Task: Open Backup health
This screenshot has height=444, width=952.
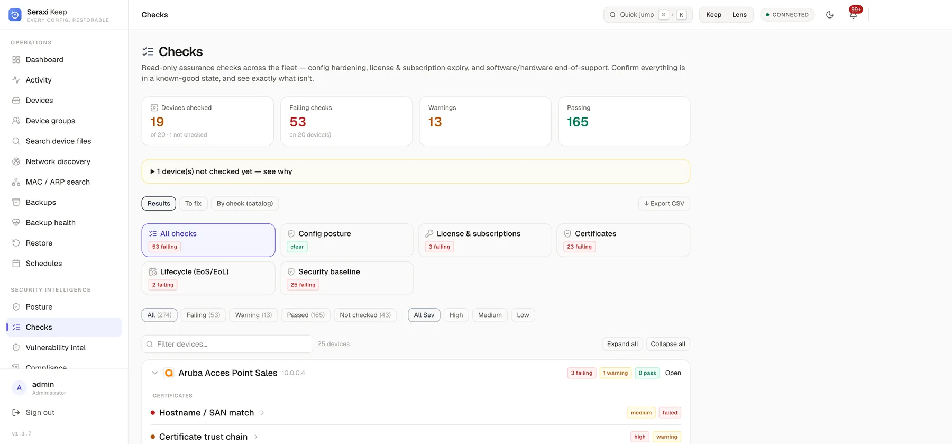Action: point(63,223)
